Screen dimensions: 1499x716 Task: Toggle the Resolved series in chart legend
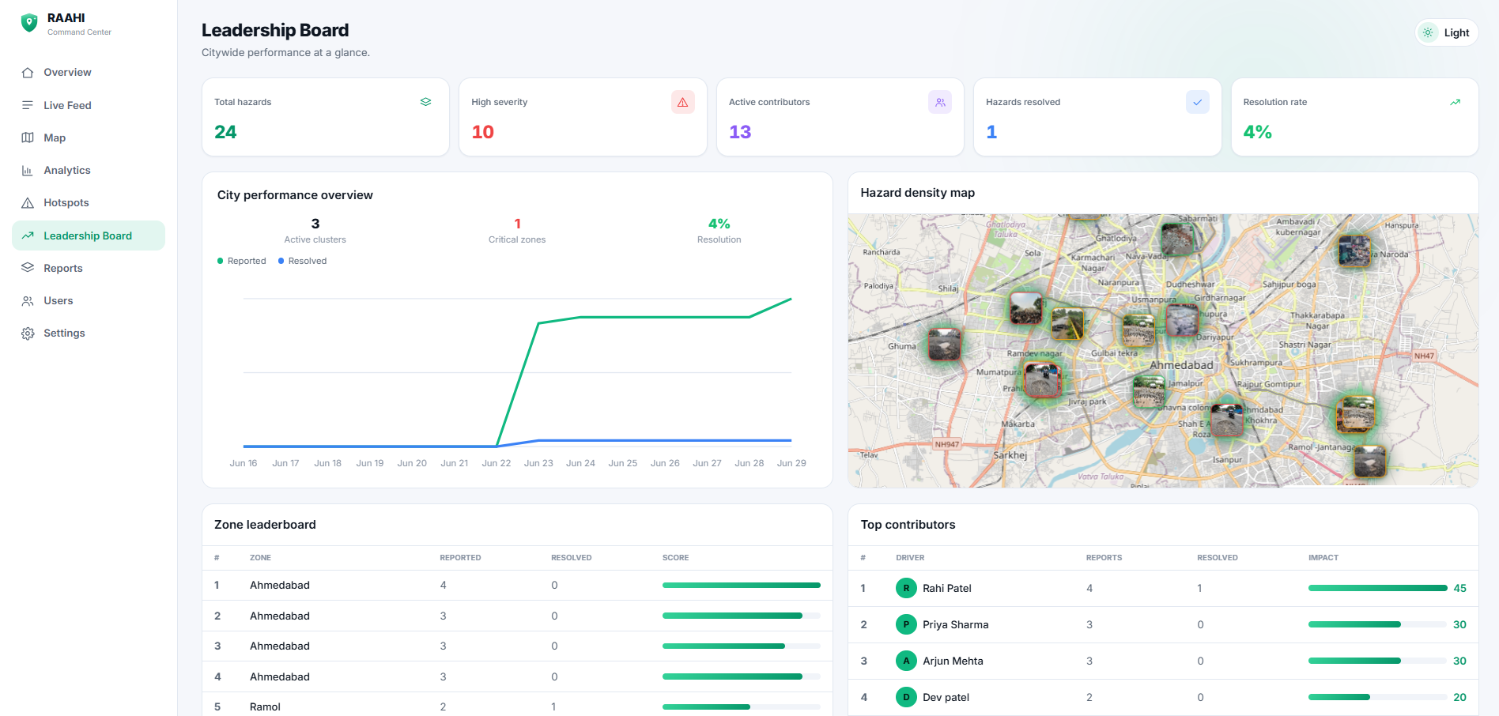point(302,261)
